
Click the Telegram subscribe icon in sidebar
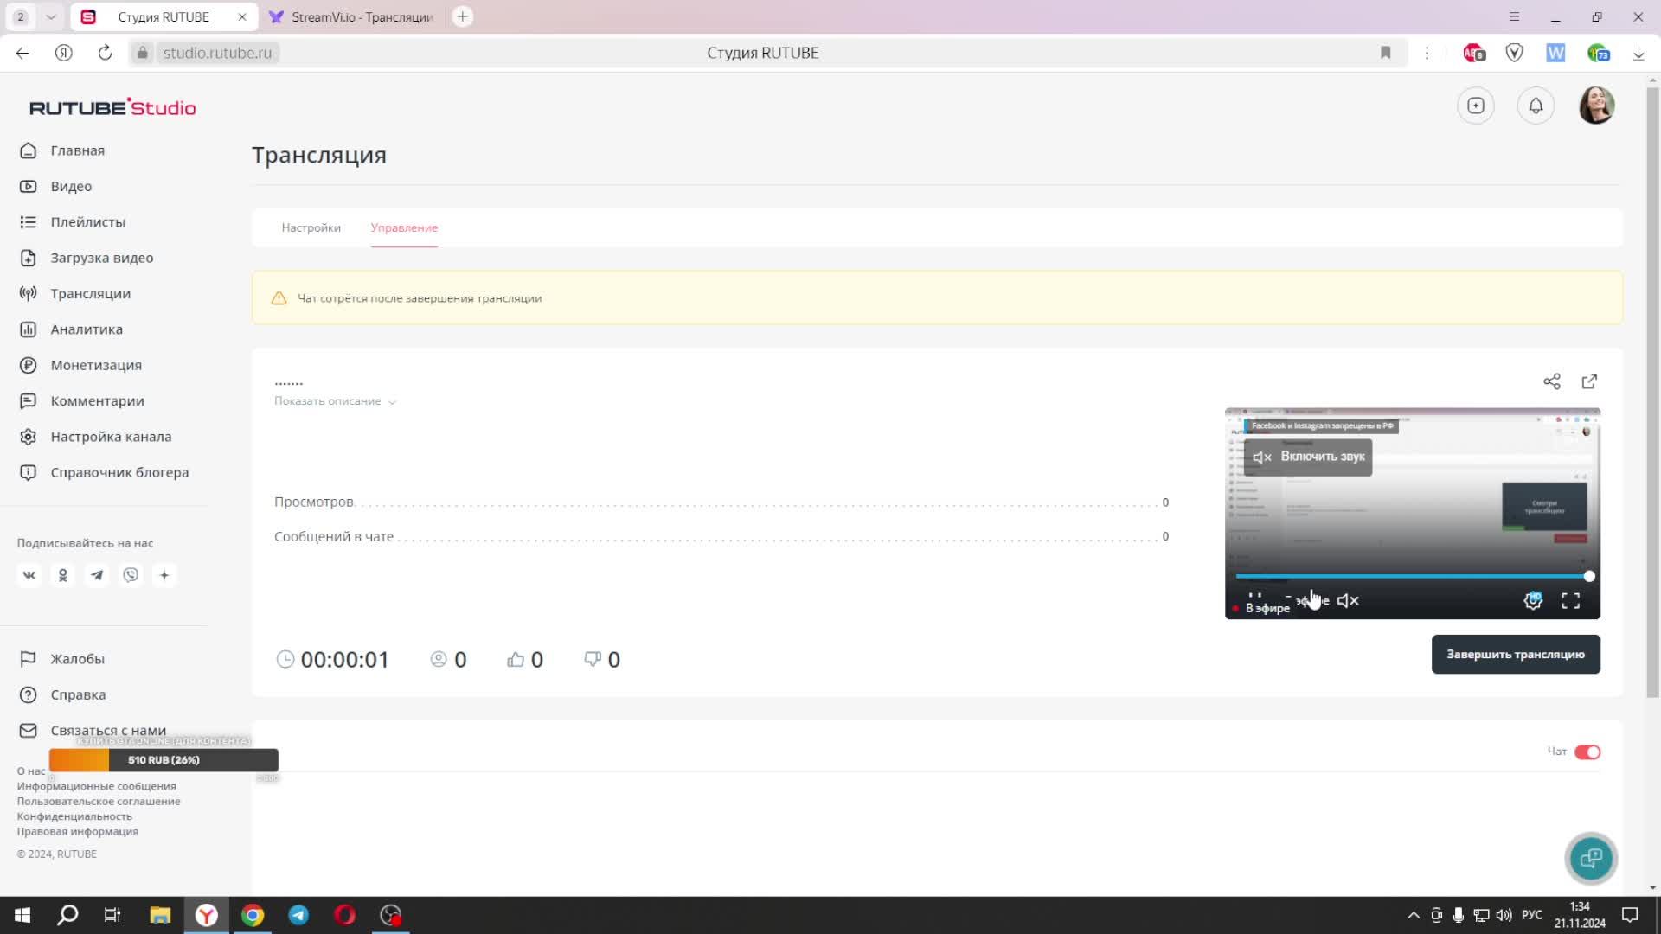tap(97, 575)
